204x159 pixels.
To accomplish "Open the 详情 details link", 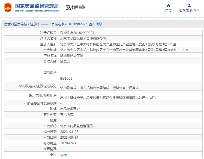I will click(x=64, y=155).
